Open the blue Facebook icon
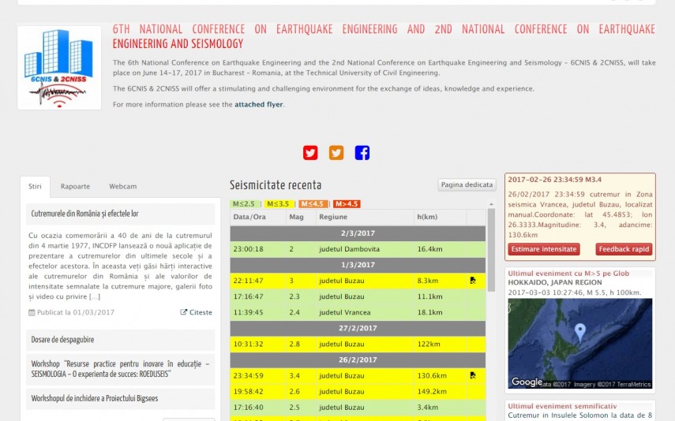This screenshot has height=421, width=675. pyautogui.click(x=362, y=153)
